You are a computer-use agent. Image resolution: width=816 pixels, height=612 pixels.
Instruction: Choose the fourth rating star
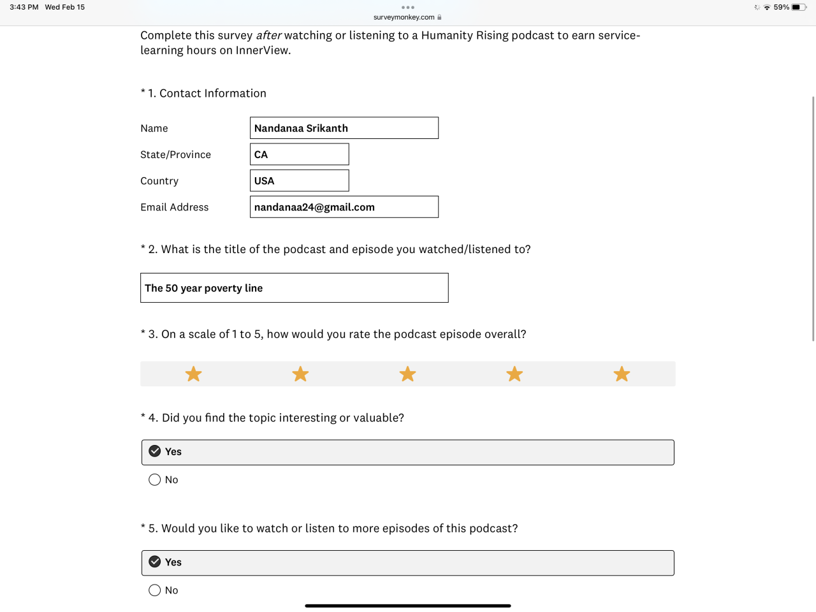pos(514,374)
